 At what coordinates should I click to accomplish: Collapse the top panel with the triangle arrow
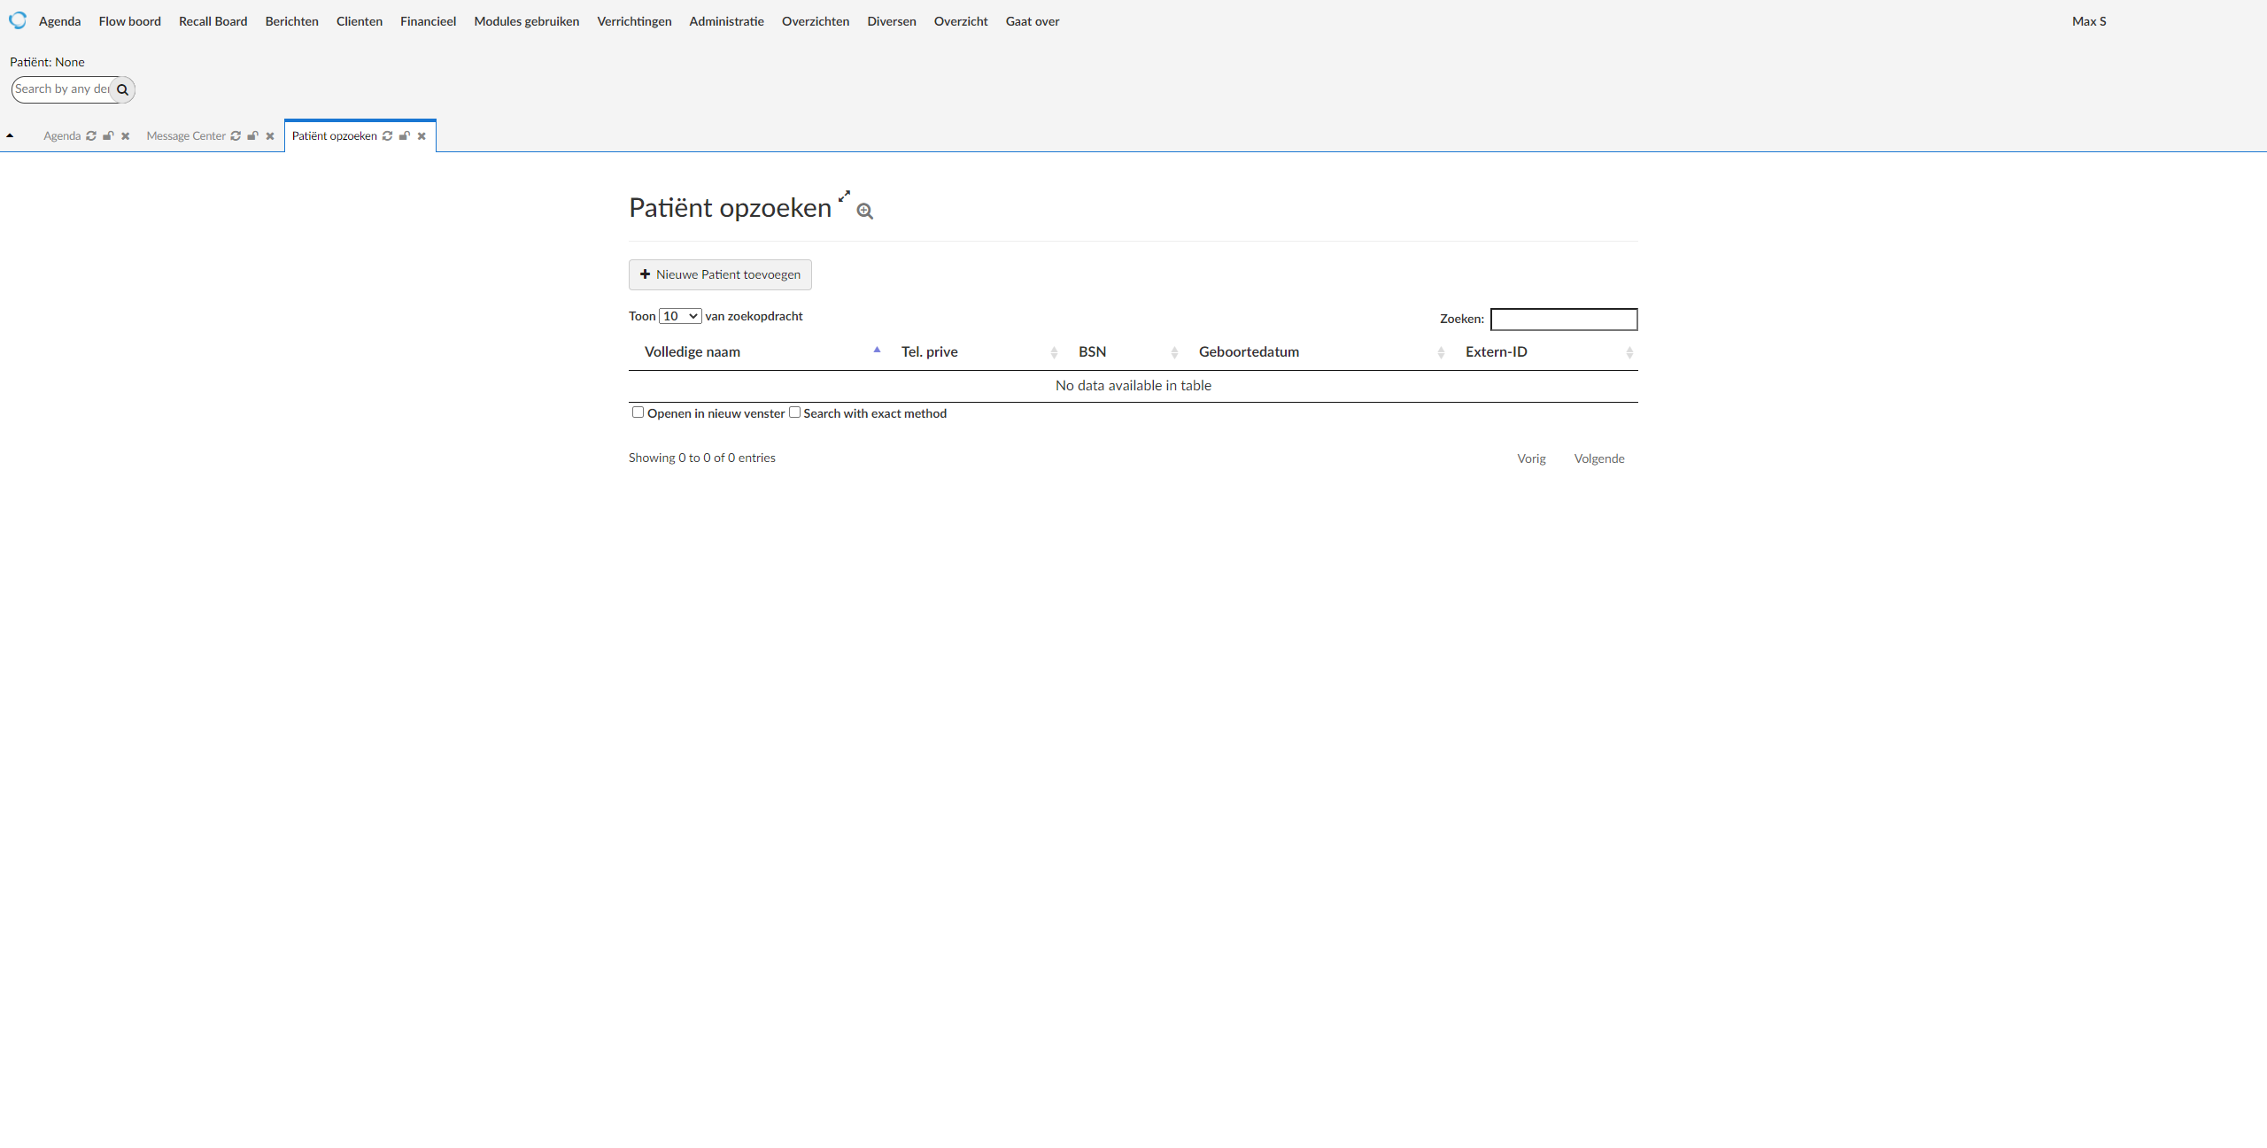10,135
